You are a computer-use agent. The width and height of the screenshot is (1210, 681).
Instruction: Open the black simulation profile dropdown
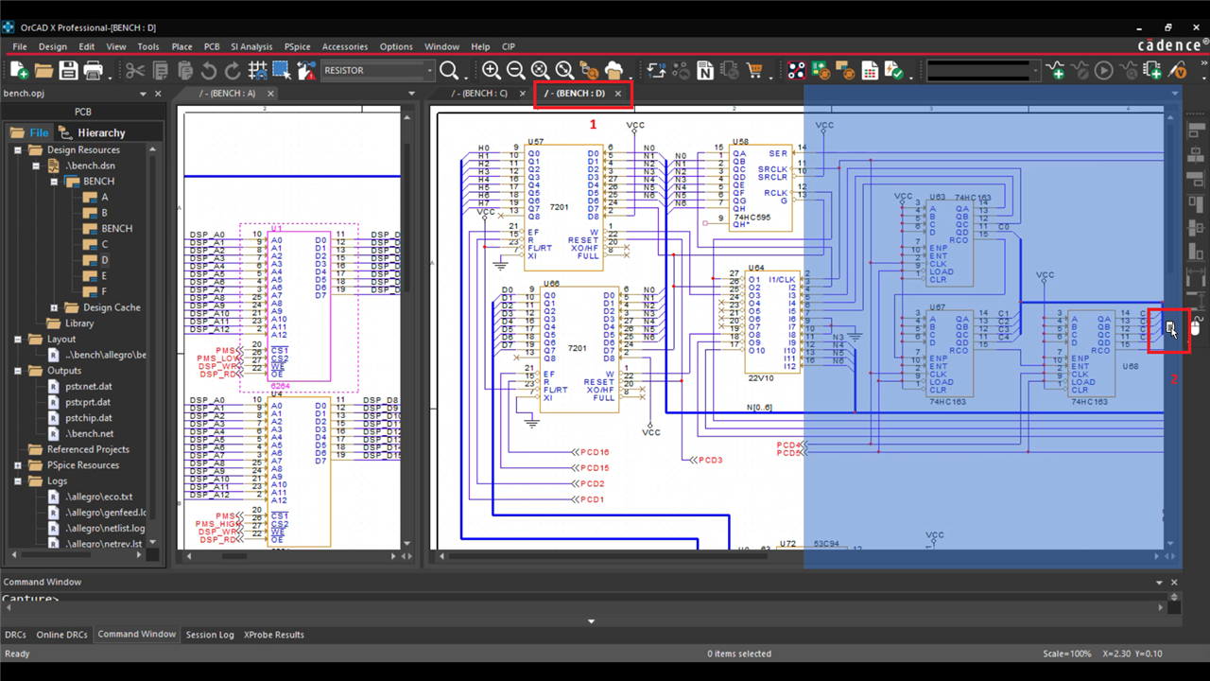point(1034,70)
